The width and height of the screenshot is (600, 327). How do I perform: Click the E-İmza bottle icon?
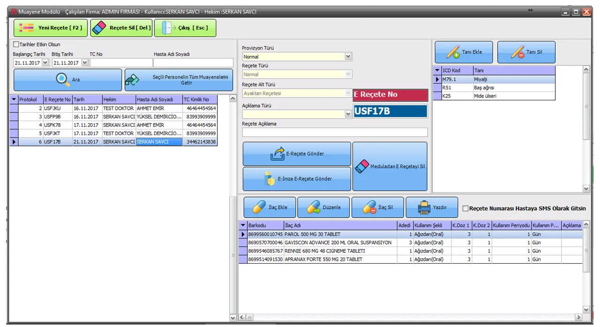[269, 179]
